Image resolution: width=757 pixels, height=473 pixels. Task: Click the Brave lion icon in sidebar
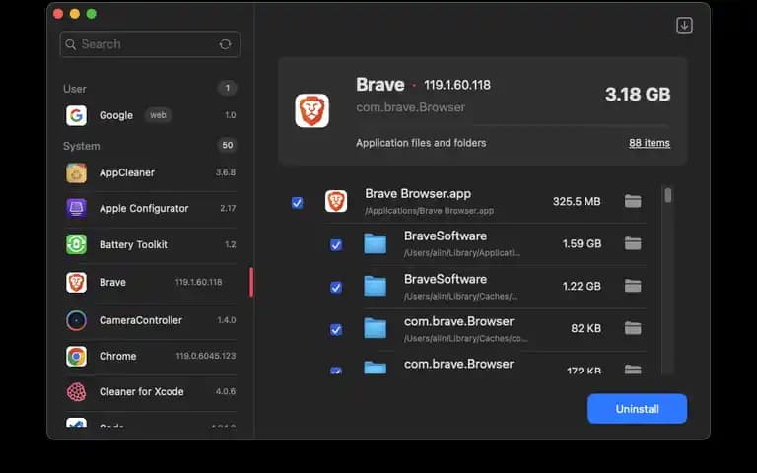[76, 283]
